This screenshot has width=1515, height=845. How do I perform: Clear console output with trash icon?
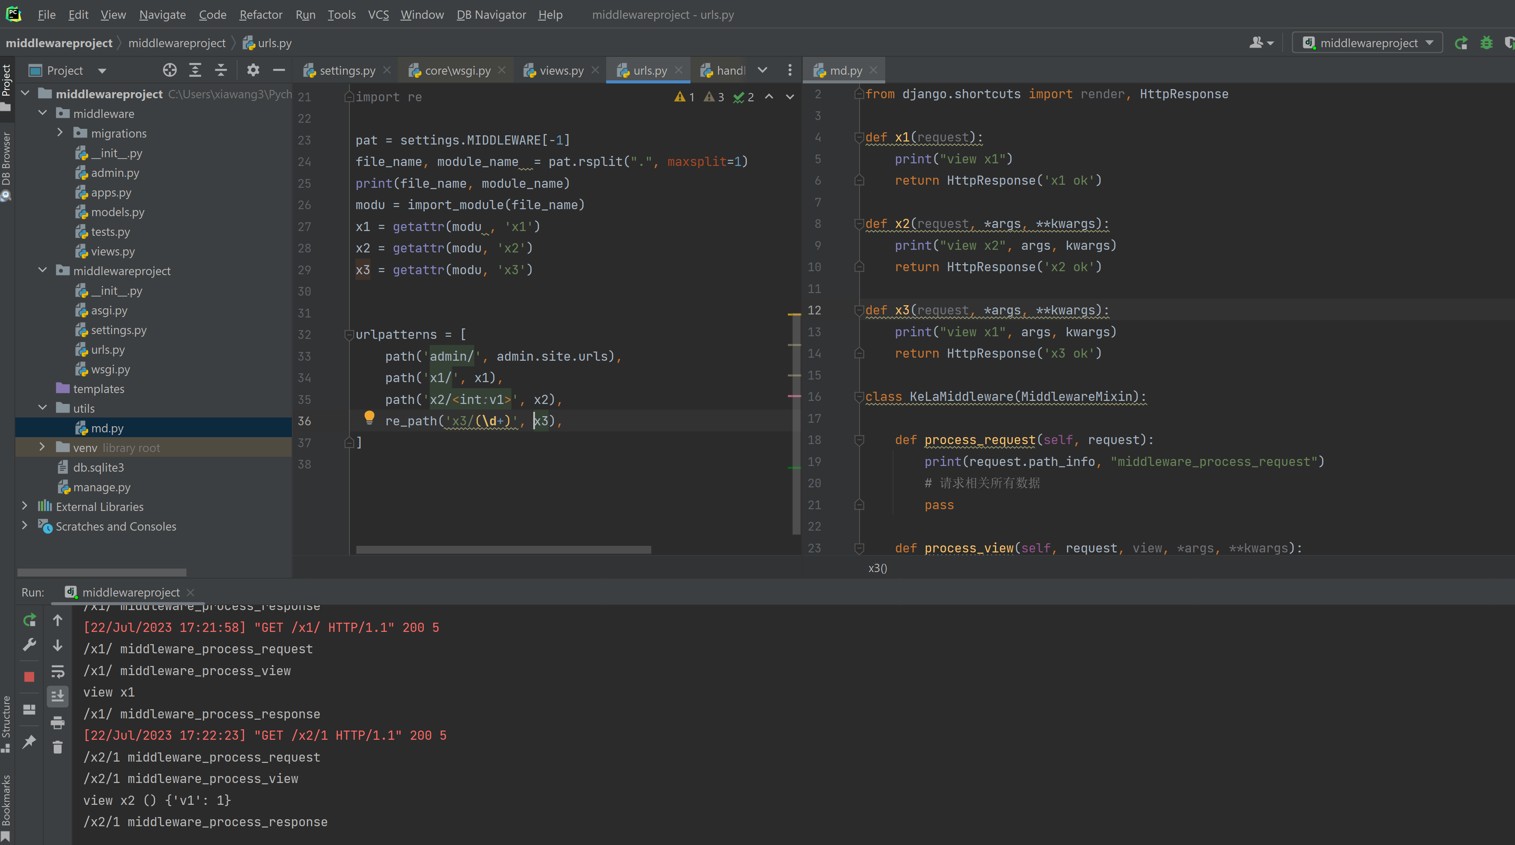(58, 747)
